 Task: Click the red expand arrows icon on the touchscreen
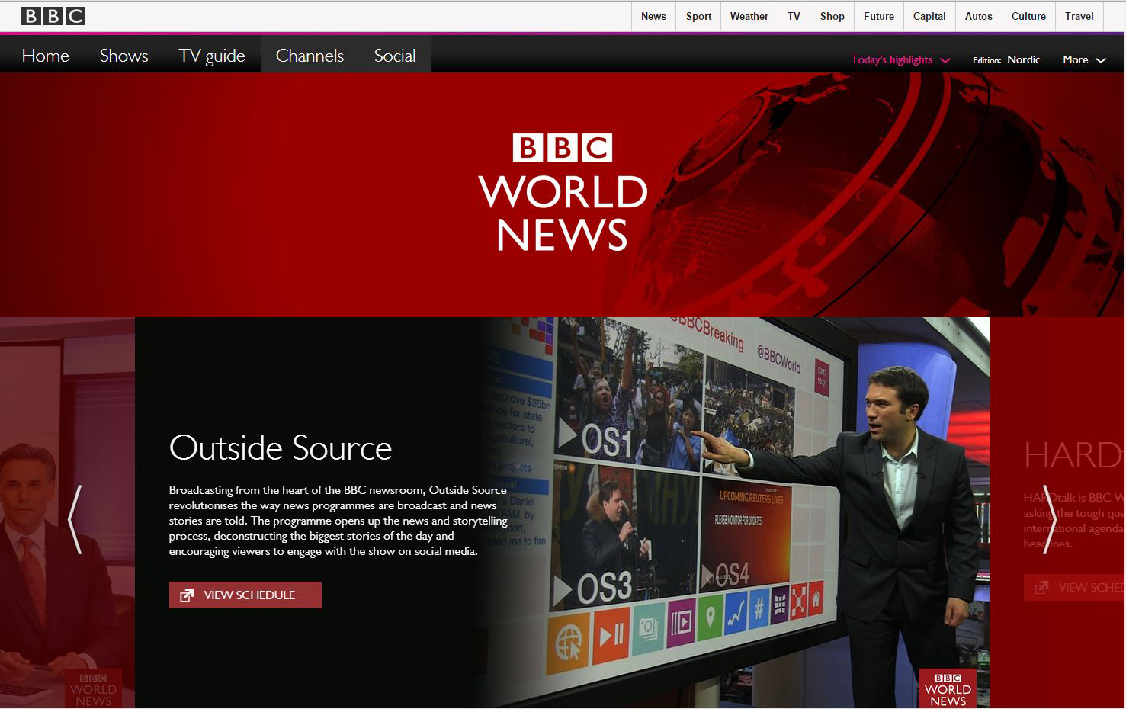point(798,602)
